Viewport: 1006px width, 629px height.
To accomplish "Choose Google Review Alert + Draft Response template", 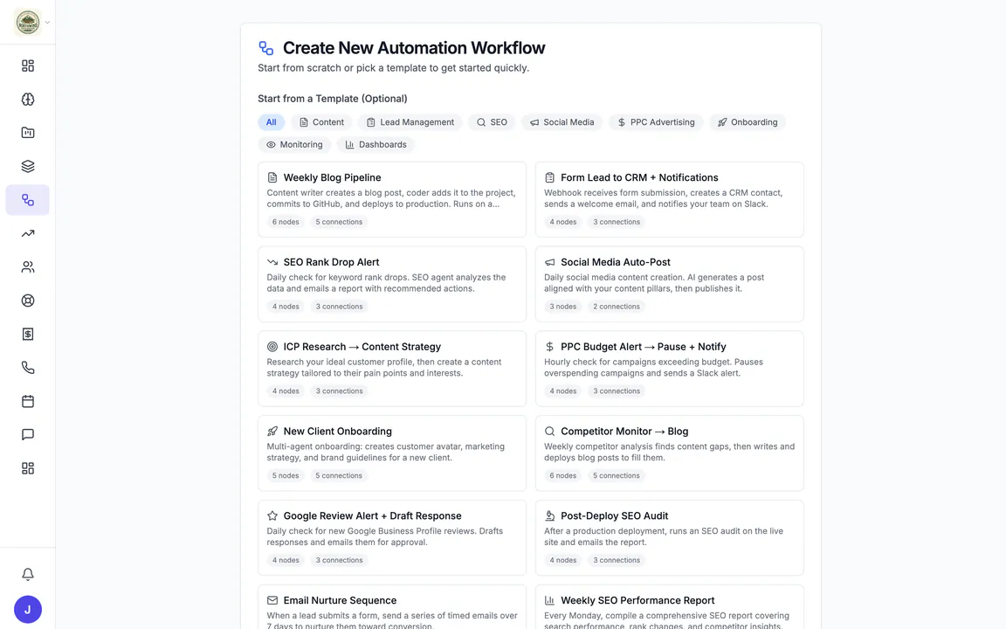I will click(x=392, y=538).
